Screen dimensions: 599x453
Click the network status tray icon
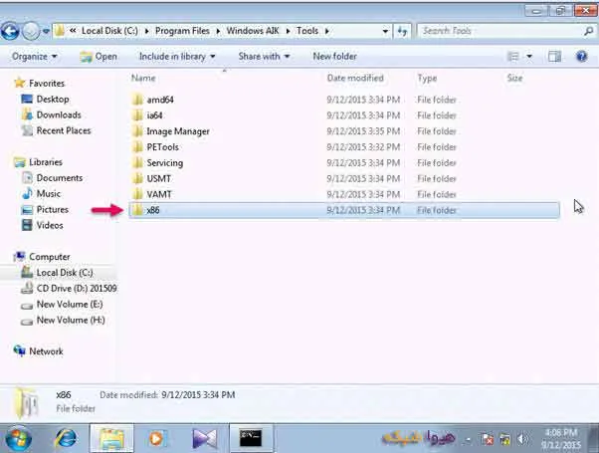point(488,439)
